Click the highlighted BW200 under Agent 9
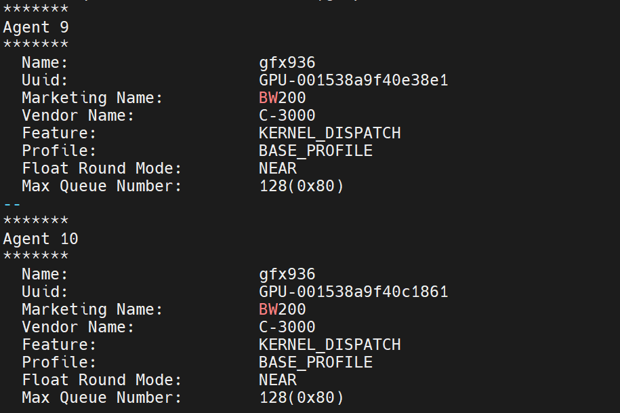 click(283, 98)
